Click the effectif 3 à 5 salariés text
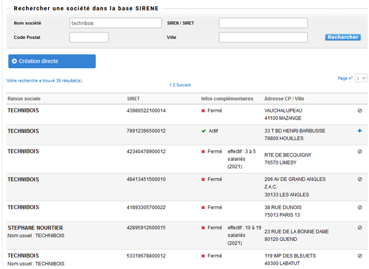The image size is (369, 269). pos(242,159)
